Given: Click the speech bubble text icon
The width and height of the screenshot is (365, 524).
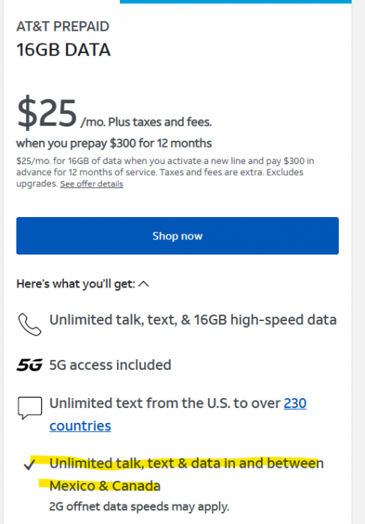Looking at the screenshot, I should click(30, 408).
